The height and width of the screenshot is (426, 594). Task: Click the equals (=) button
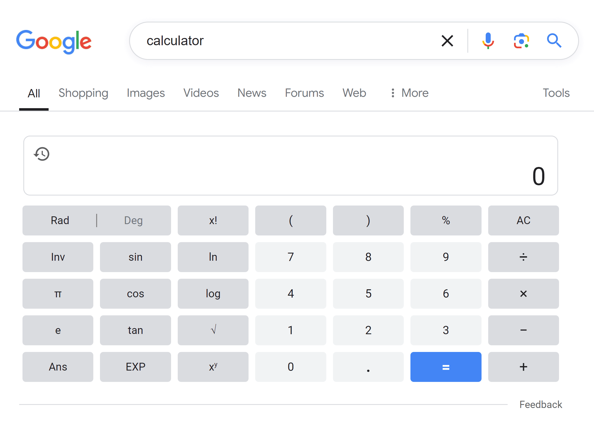click(x=445, y=367)
